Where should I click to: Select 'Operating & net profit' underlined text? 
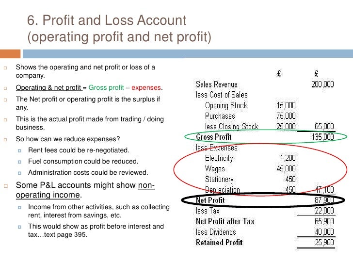(49, 87)
